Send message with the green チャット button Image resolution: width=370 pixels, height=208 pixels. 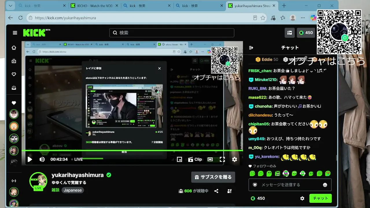[321, 198]
